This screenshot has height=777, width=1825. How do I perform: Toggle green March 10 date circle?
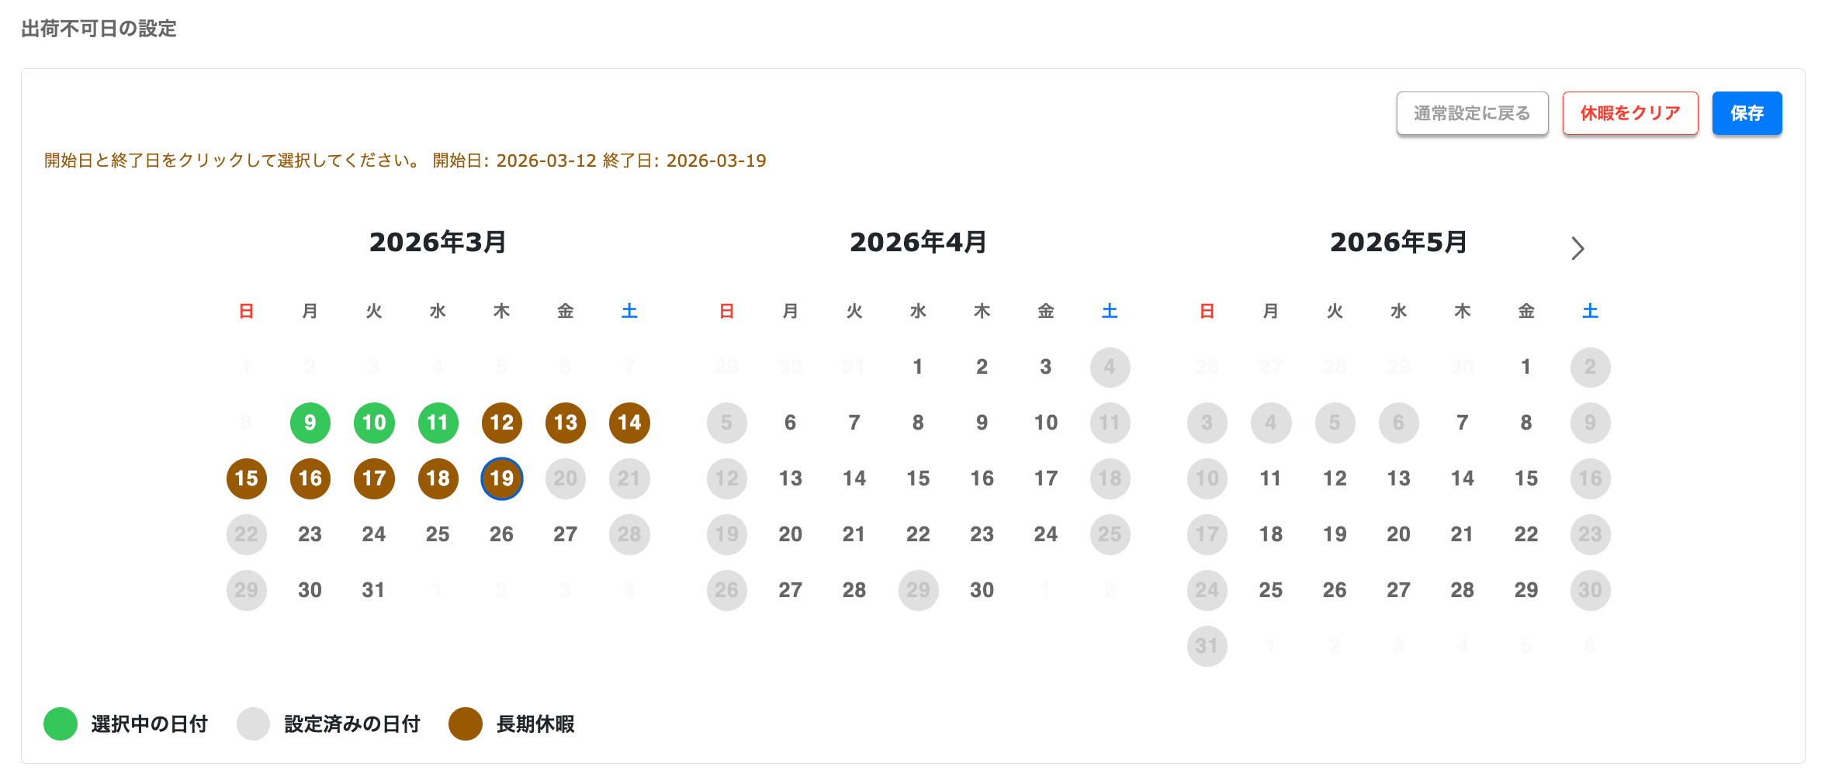pyautogui.click(x=374, y=423)
